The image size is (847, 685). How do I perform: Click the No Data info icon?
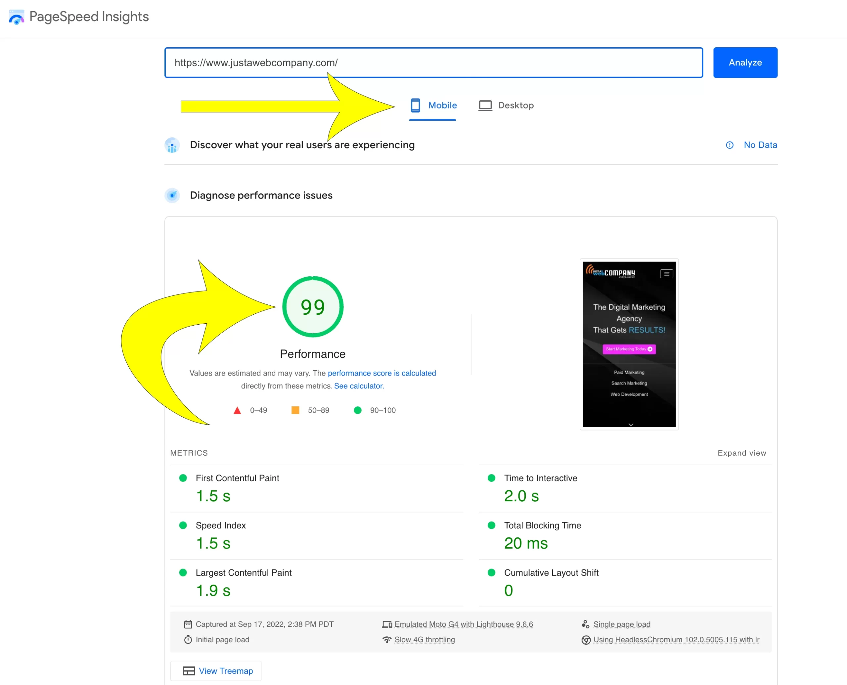click(x=730, y=145)
